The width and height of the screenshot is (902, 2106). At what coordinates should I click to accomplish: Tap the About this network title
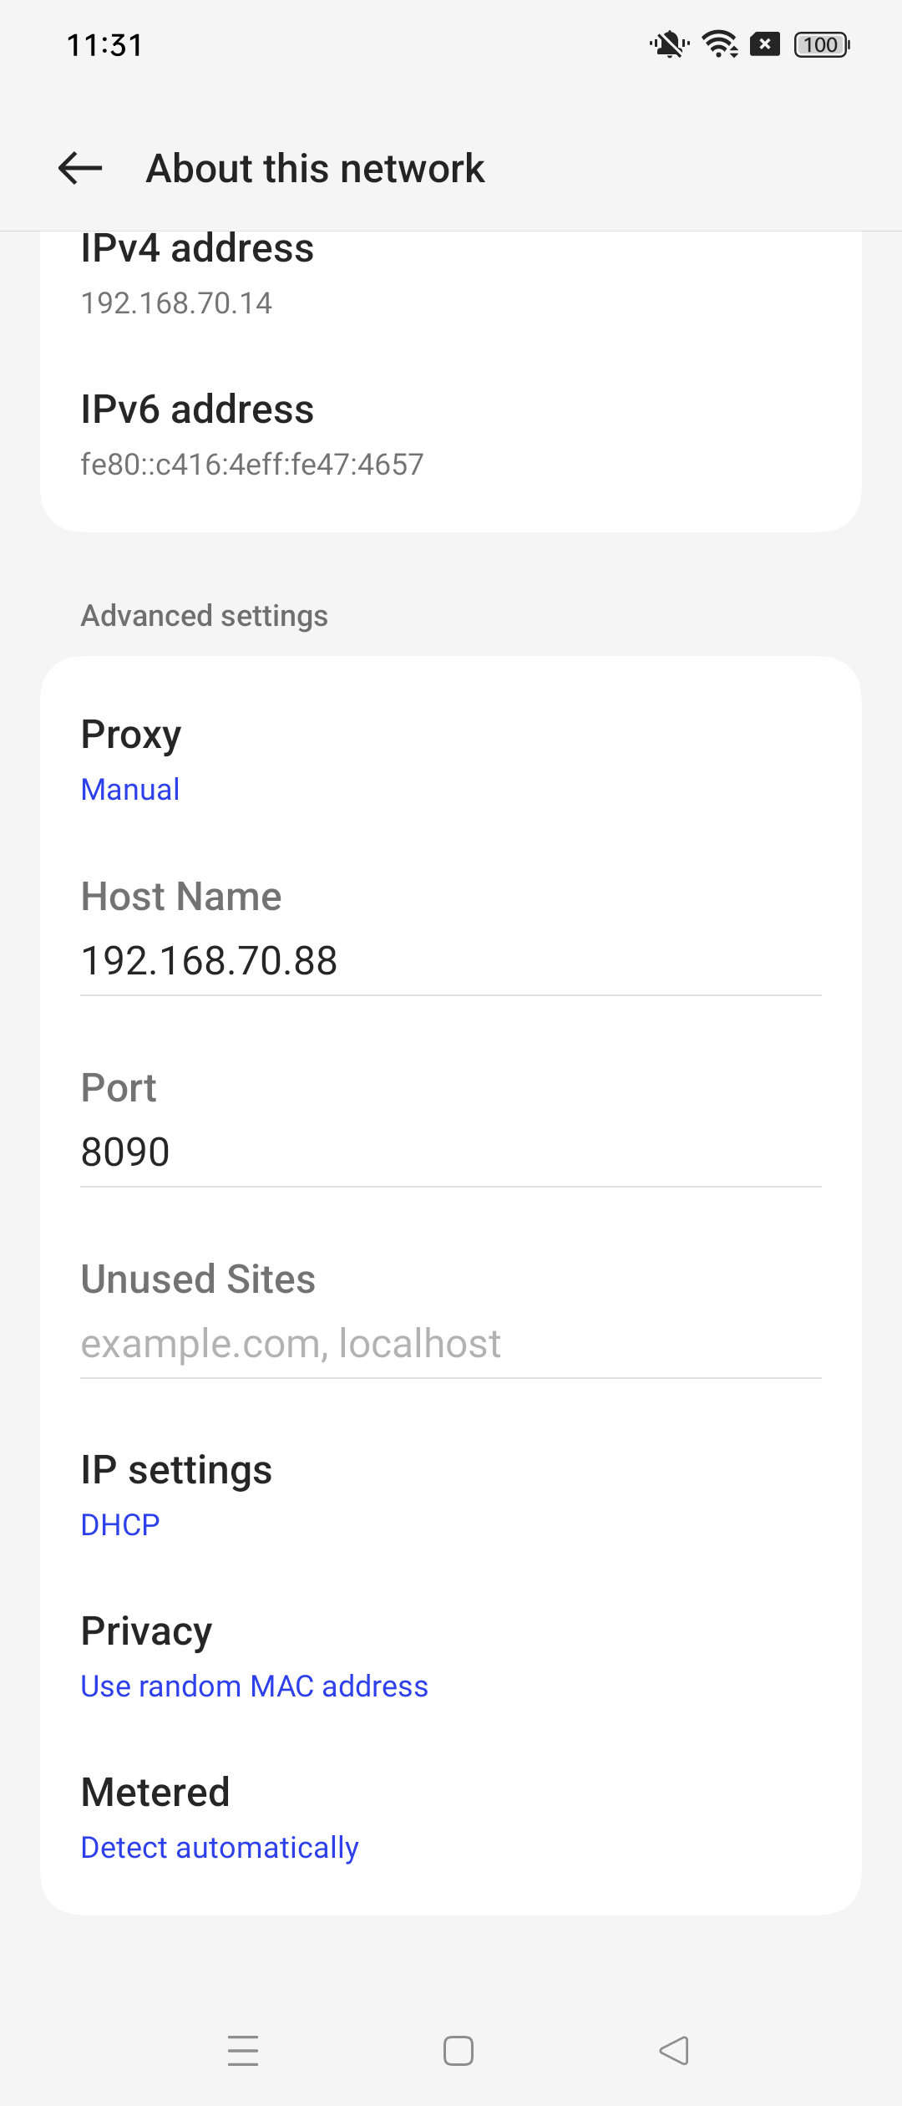point(315,169)
